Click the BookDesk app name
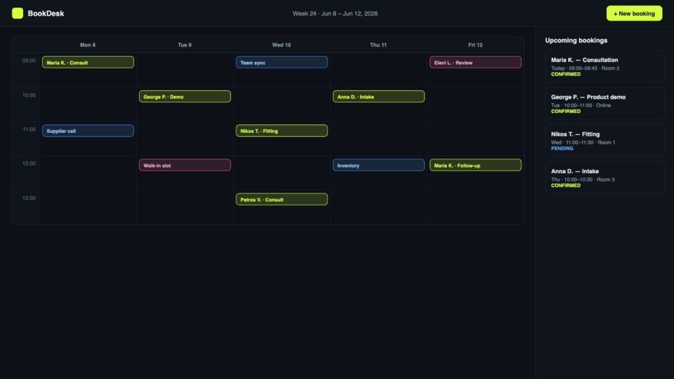This screenshot has width=674, height=379. tap(45, 13)
